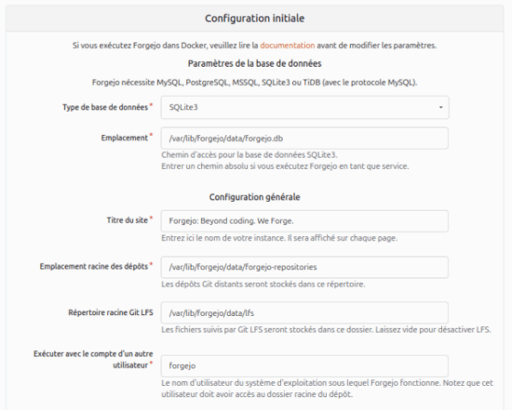
Task: Click the Git LFS root directory field
Action: click(x=304, y=312)
